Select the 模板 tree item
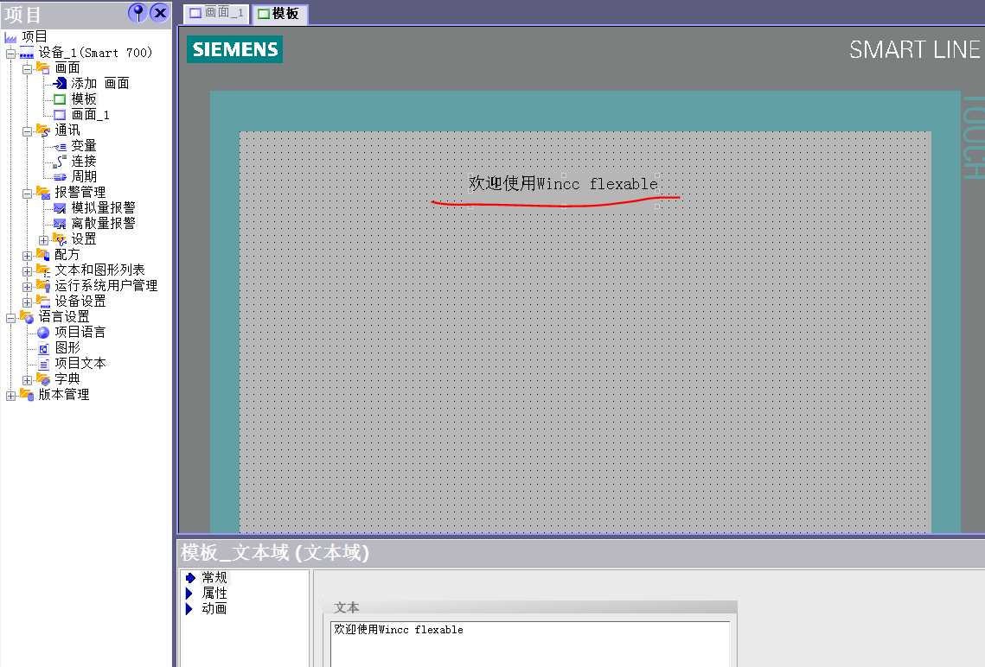The height and width of the screenshot is (667, 985). [x=84, y=99]
